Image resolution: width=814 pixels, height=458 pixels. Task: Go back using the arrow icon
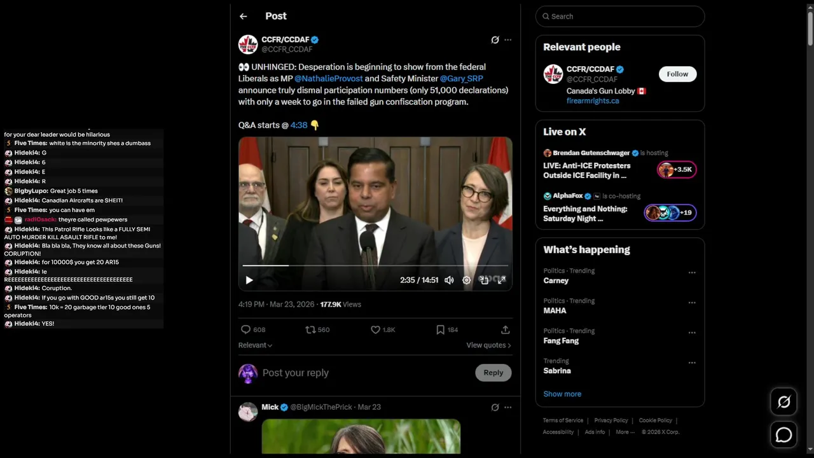pos(243,17)
